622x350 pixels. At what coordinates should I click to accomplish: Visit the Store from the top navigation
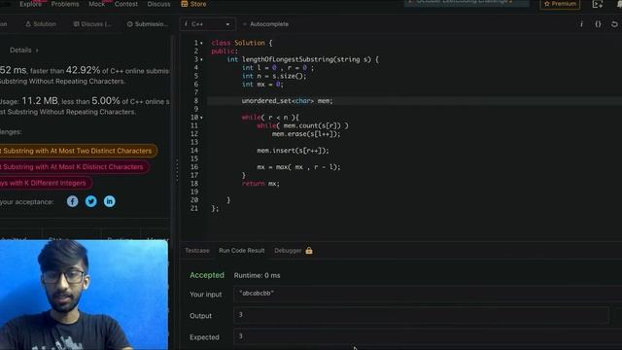click(194, 4)
